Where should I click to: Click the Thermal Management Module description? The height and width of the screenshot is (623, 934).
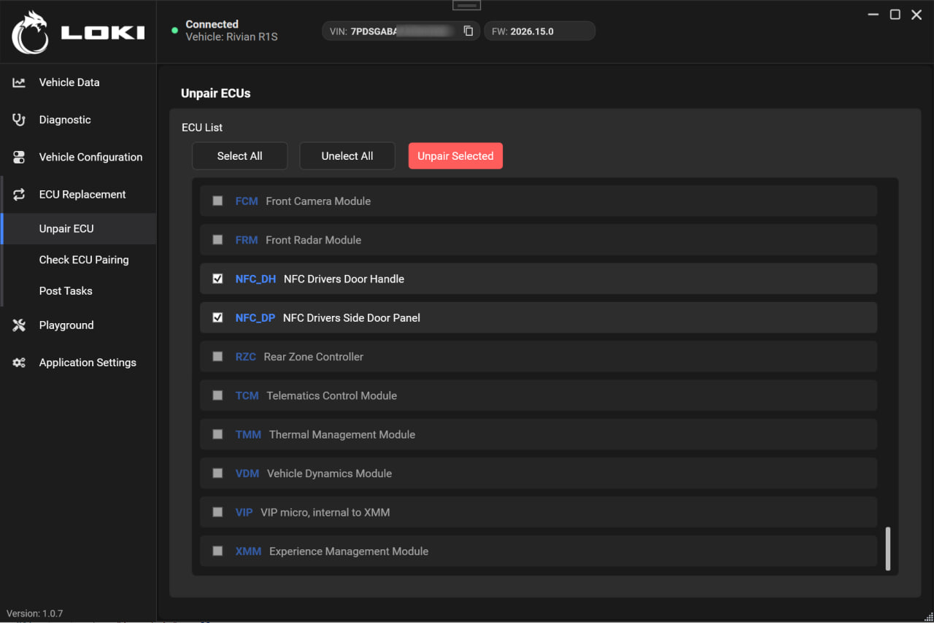click(x=342, y=434)
